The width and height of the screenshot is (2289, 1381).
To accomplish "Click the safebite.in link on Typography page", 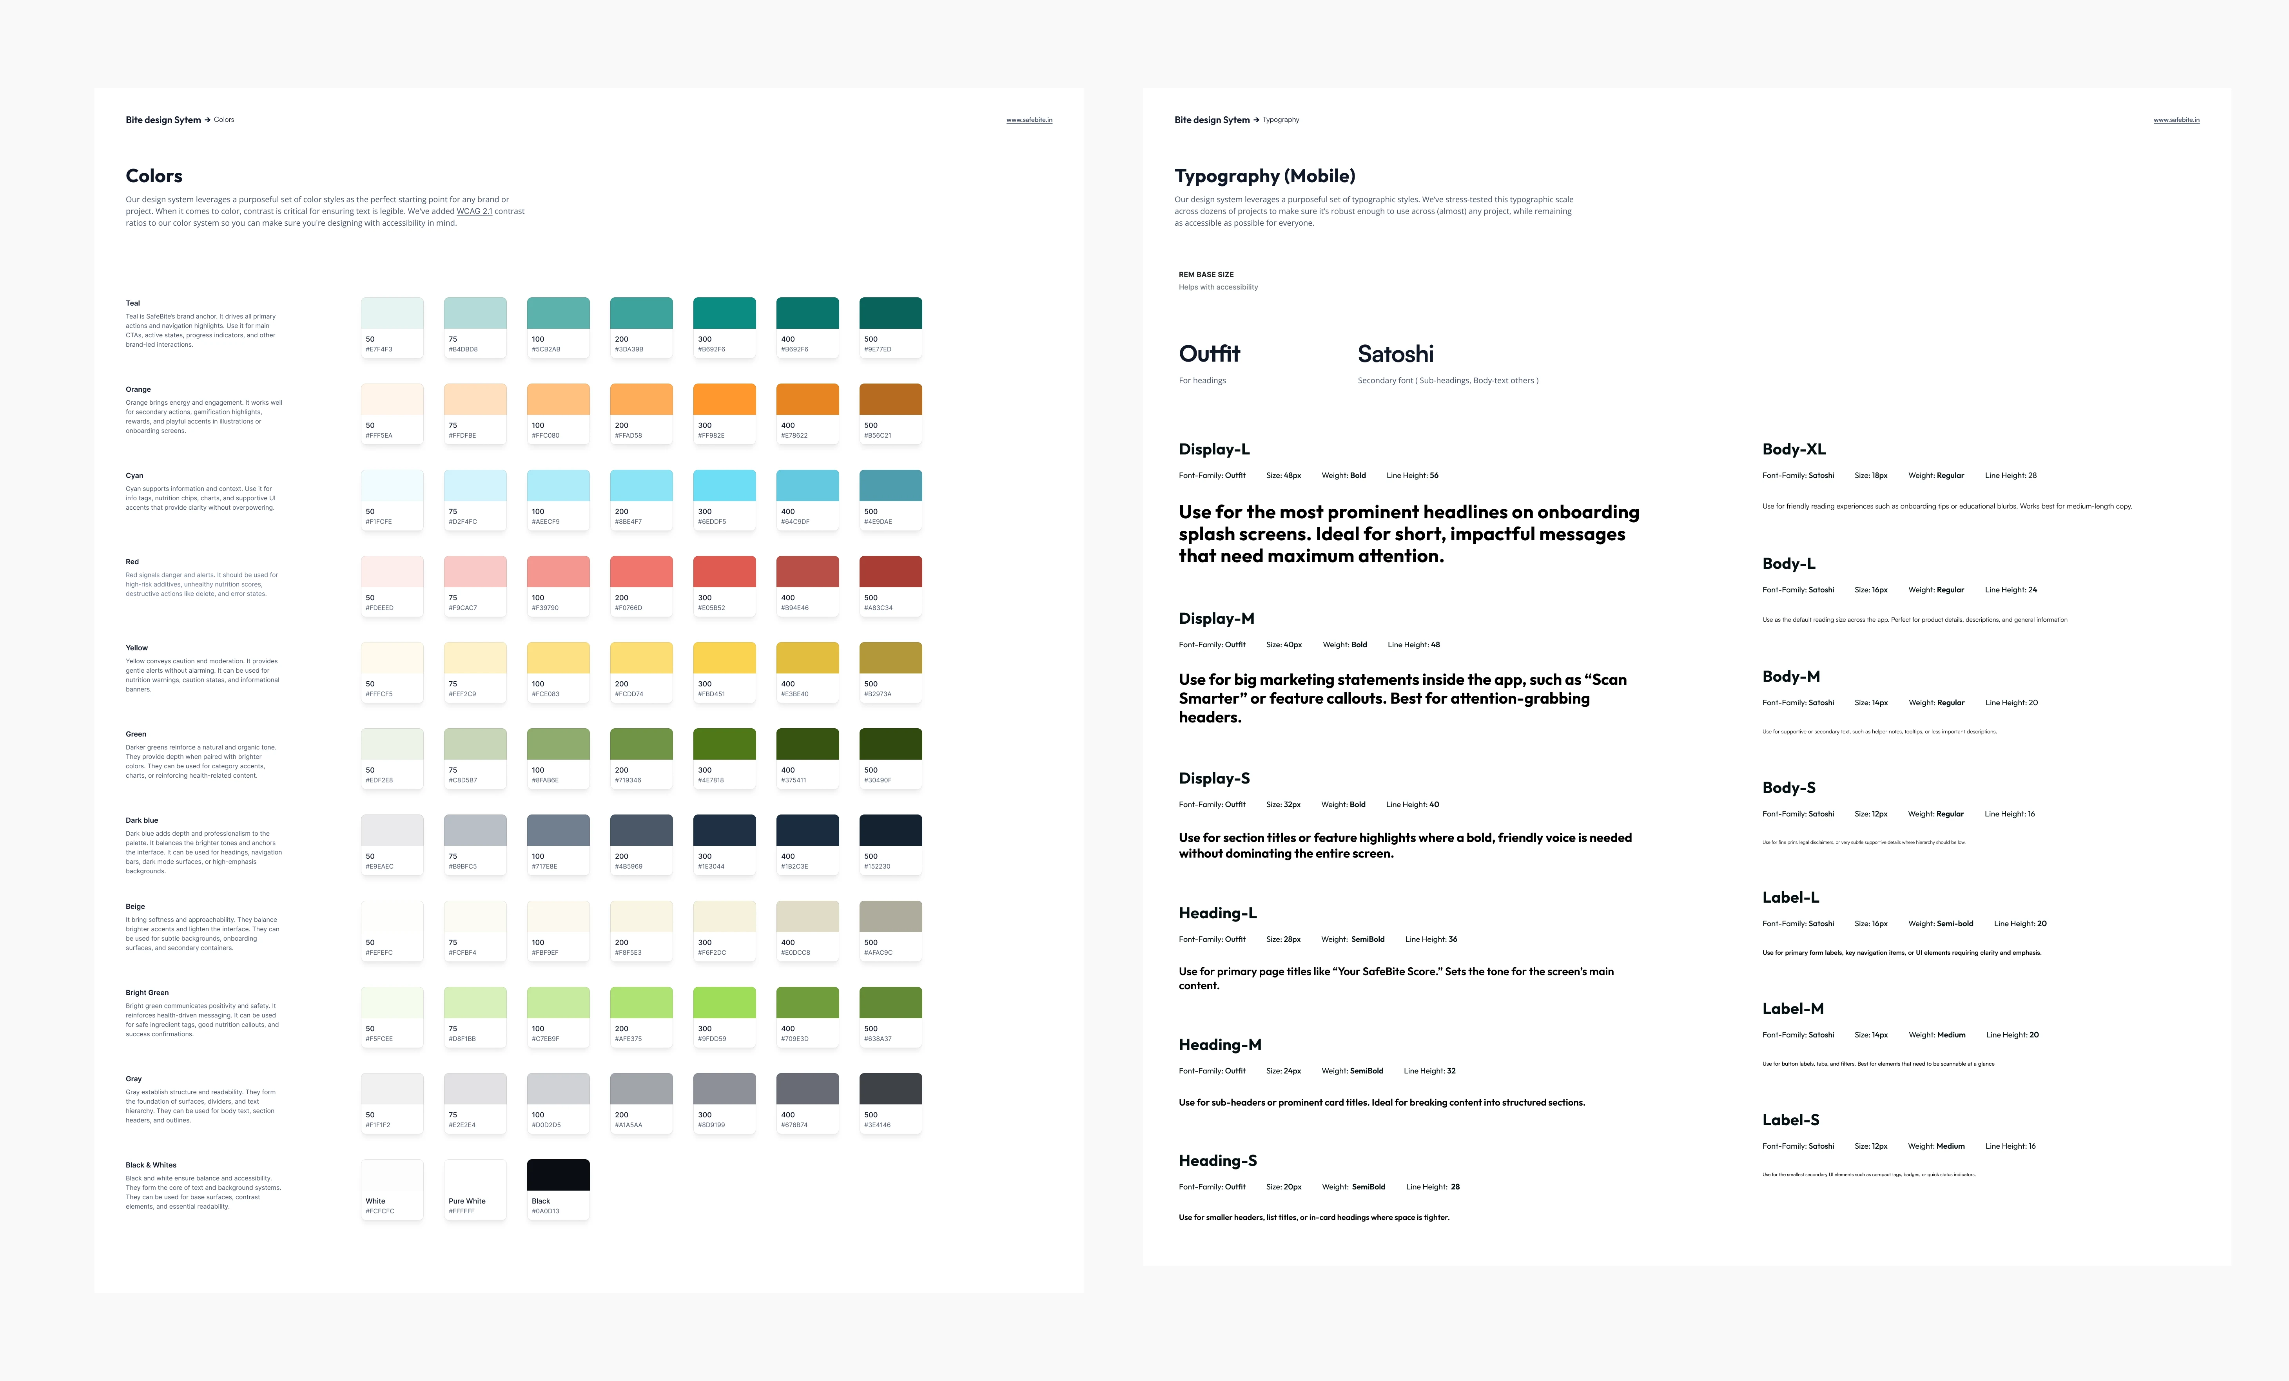I will coord(2176,120).
